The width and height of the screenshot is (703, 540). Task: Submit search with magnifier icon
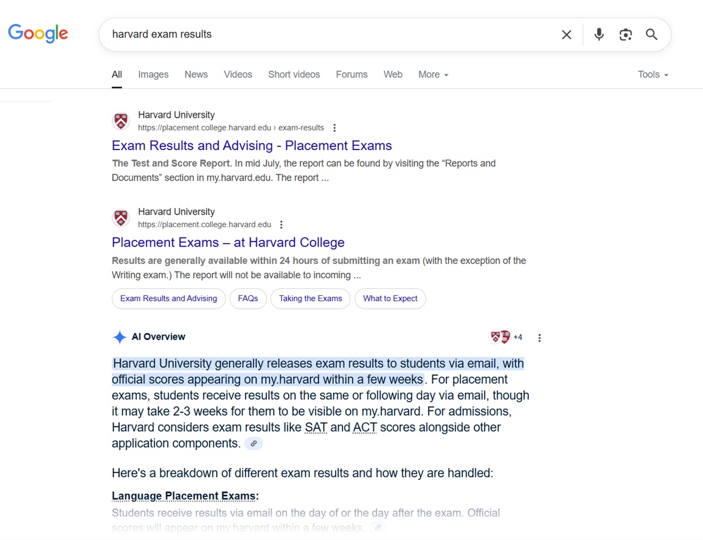click(x=652, y=35)
